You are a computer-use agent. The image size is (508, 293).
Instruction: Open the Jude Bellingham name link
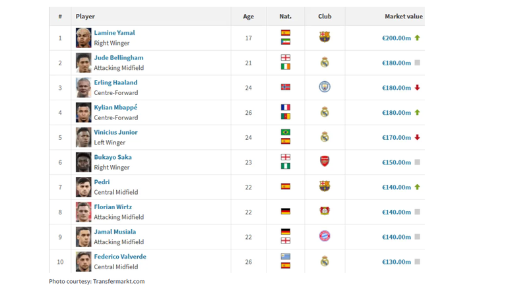[x=118, y=57]
